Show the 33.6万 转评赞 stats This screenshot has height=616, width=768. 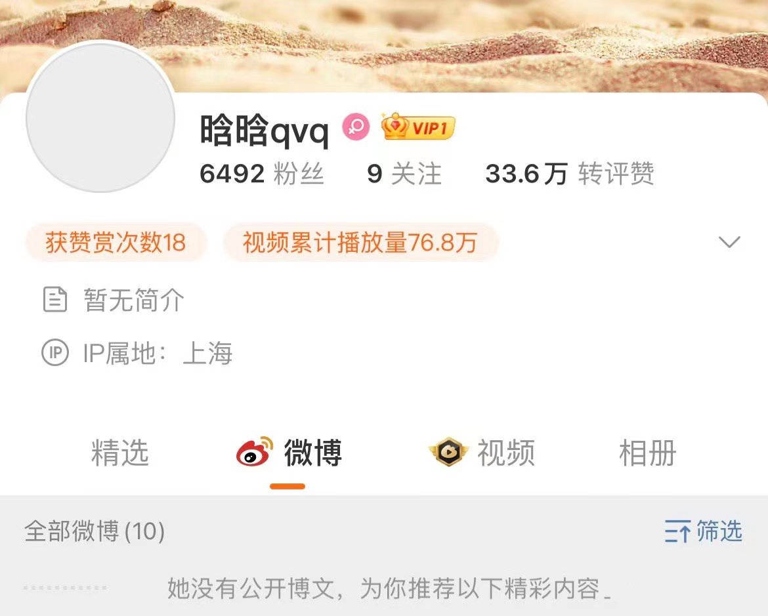click(x=570, y=173)
